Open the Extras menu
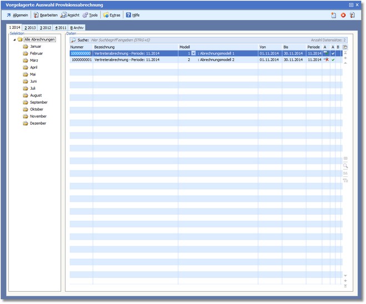The height and width of the screenshot is (304, 366). [x=112, y=15]
